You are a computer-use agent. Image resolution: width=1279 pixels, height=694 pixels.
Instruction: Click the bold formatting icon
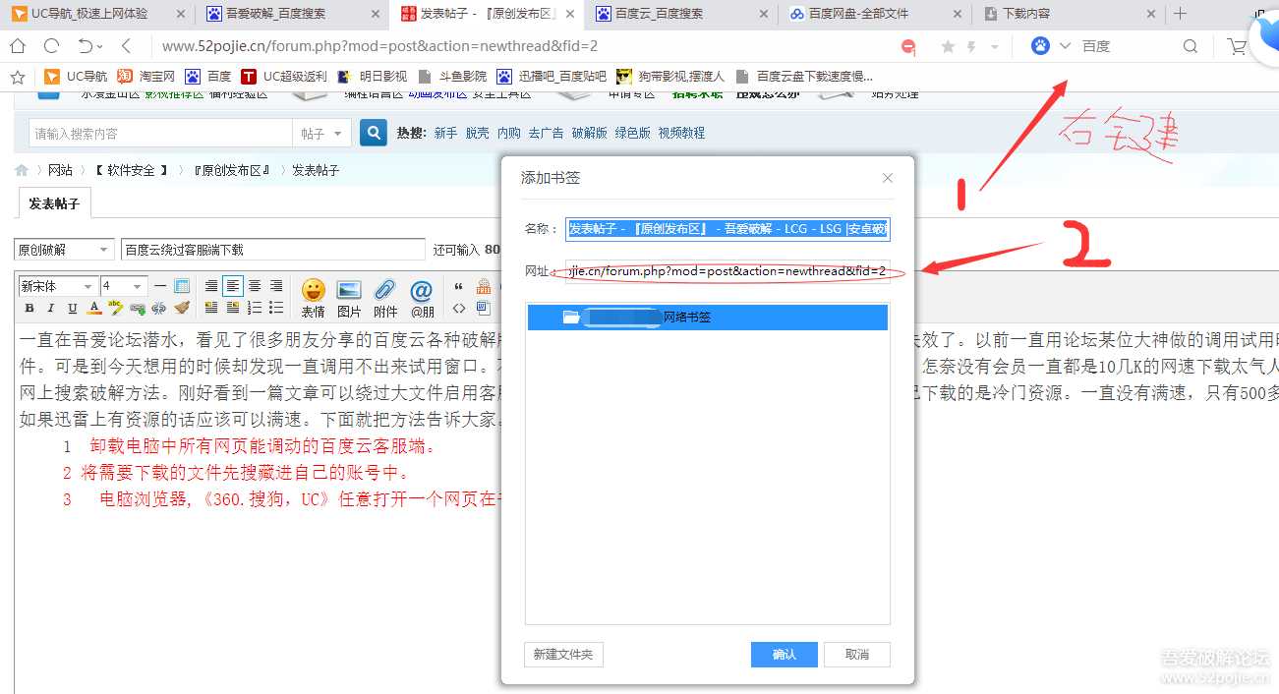(x=29, y=308)
